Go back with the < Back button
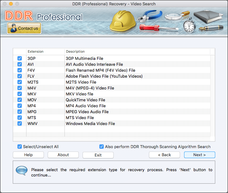The width and height of the screenshot is (228, 193). point(164,155)
